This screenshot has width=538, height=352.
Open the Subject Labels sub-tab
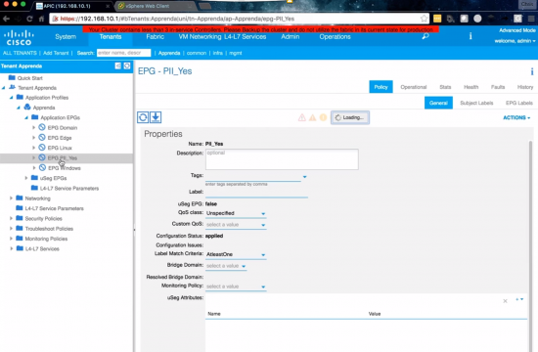[476, 103]
